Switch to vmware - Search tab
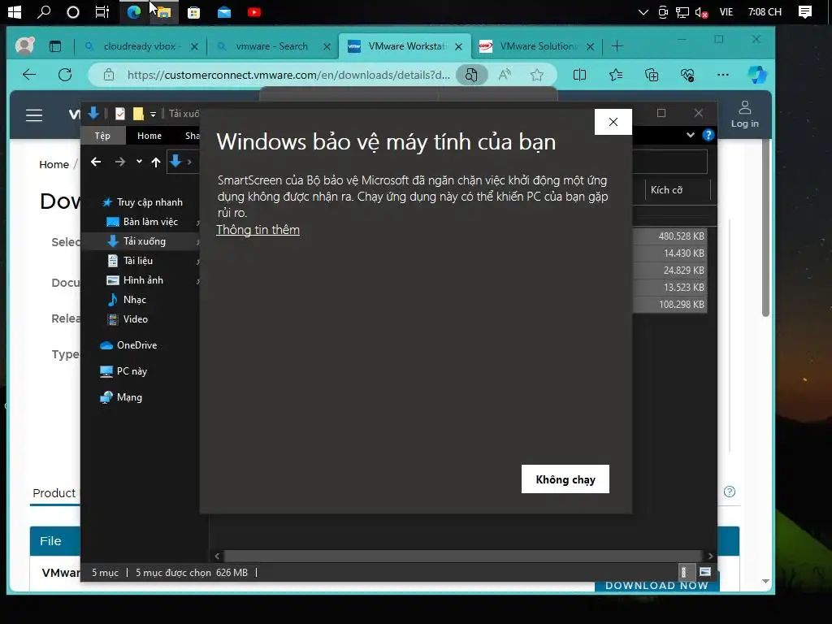Image resolution: width=832 pixels, height=624 pixels. point(271,46)
